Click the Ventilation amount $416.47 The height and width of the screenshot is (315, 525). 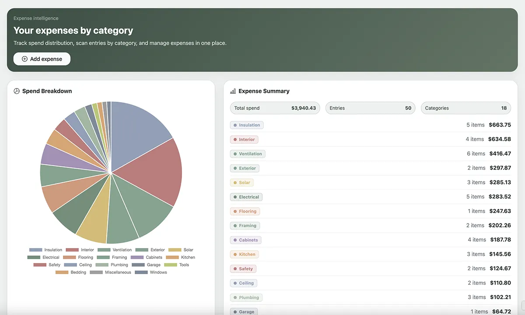[x=500, y=154]
